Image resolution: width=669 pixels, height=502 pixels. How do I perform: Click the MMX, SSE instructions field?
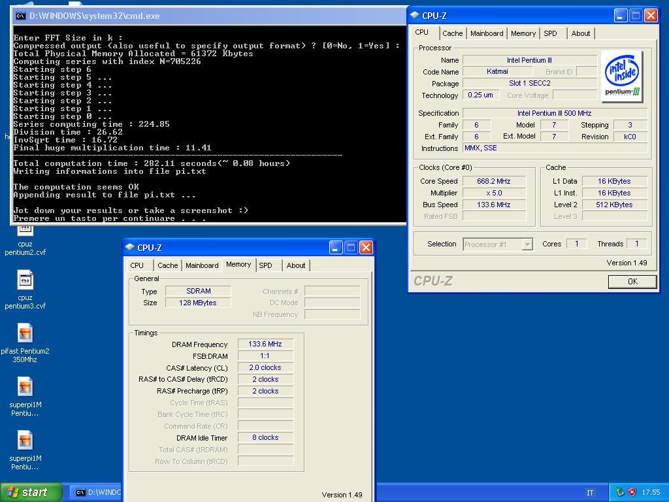click(x=555, y=148)
